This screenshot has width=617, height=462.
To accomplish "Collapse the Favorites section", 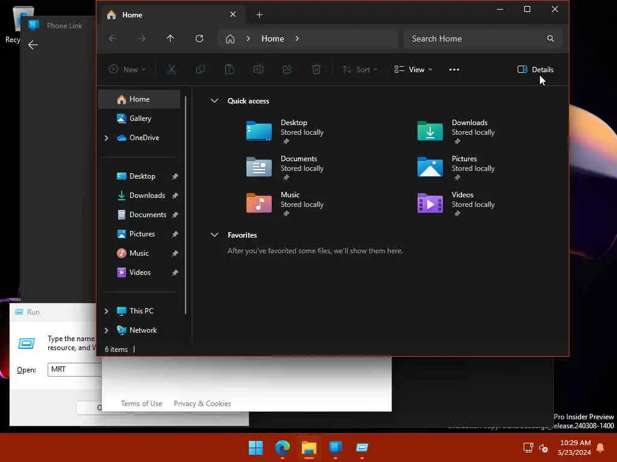I will [x=215, y=235].
